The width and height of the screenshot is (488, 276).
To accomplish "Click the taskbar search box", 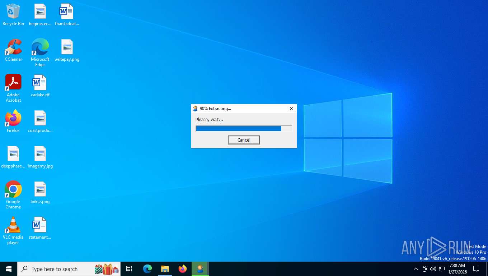I will (x=69, y=269).
